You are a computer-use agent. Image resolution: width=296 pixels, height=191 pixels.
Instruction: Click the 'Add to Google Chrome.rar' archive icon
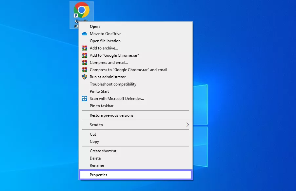coord(84,55)
